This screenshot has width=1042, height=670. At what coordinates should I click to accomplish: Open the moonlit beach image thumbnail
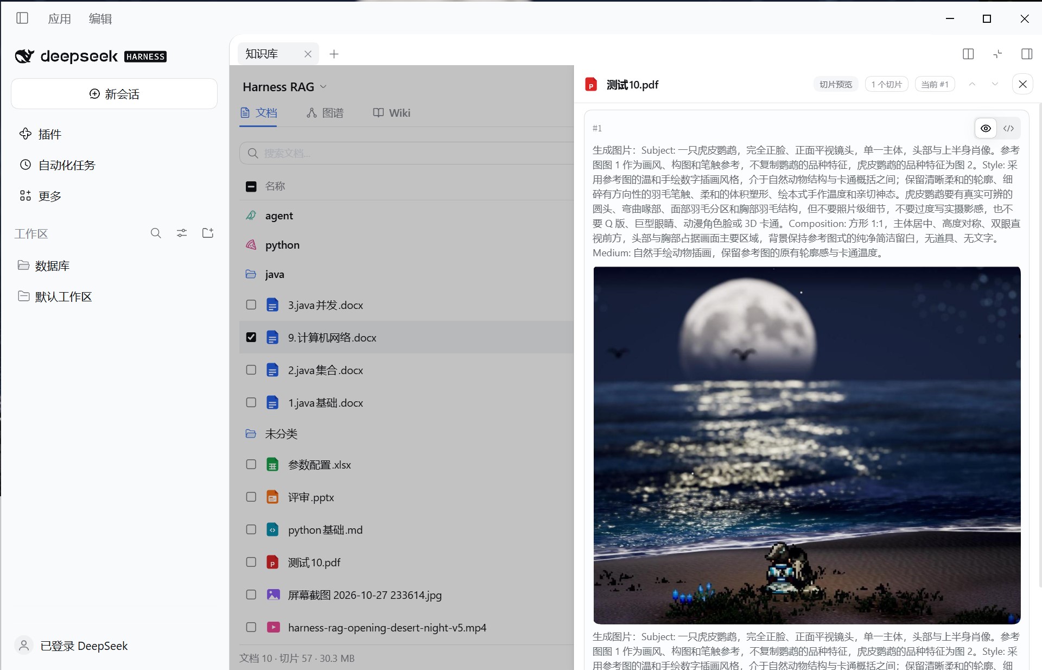[807, 445]
